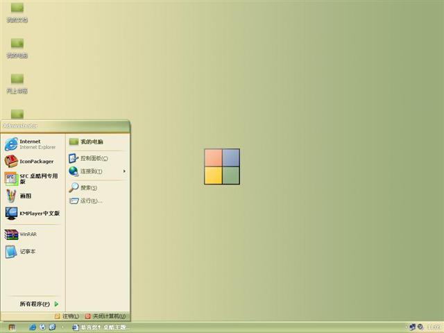Click the IconPackager red box icon

pyautogui.click(x=11, y=162)
